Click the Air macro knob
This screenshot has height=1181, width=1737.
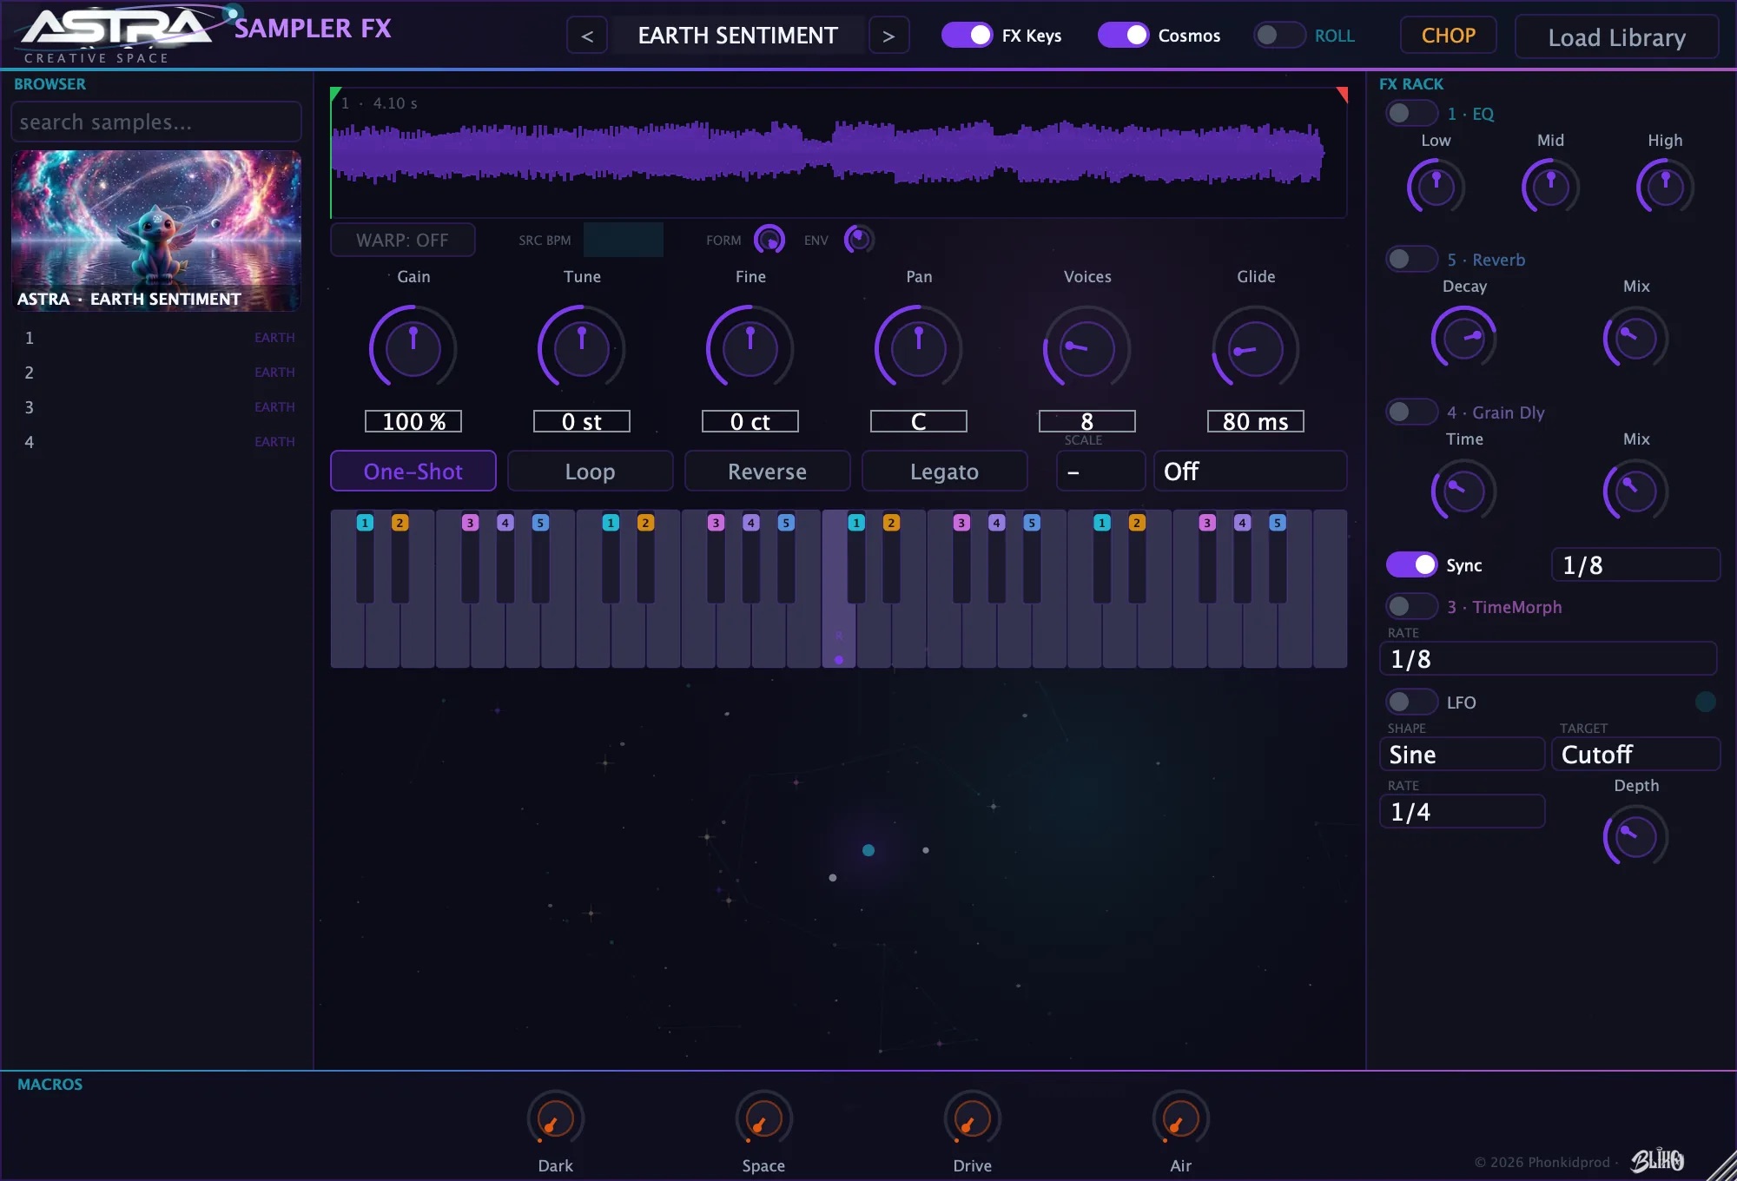pos(1180,1118)
